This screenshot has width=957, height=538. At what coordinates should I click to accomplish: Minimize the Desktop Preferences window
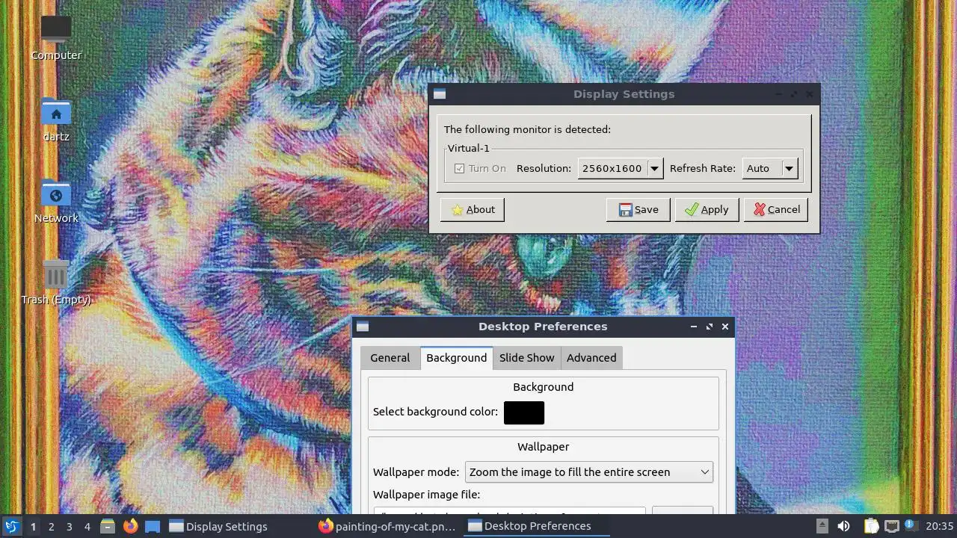694,327
